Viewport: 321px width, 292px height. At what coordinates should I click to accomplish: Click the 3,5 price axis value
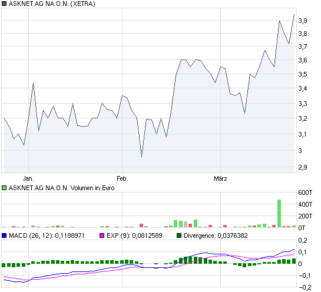(x=303, y=74)
